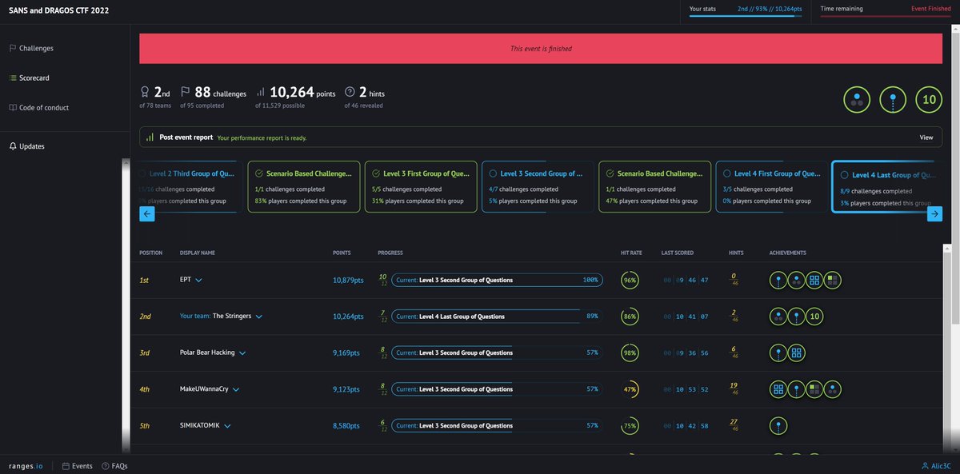960x474 pixels.
Task: Open the Scorecard page in sidebar
Action: [29, 78]
